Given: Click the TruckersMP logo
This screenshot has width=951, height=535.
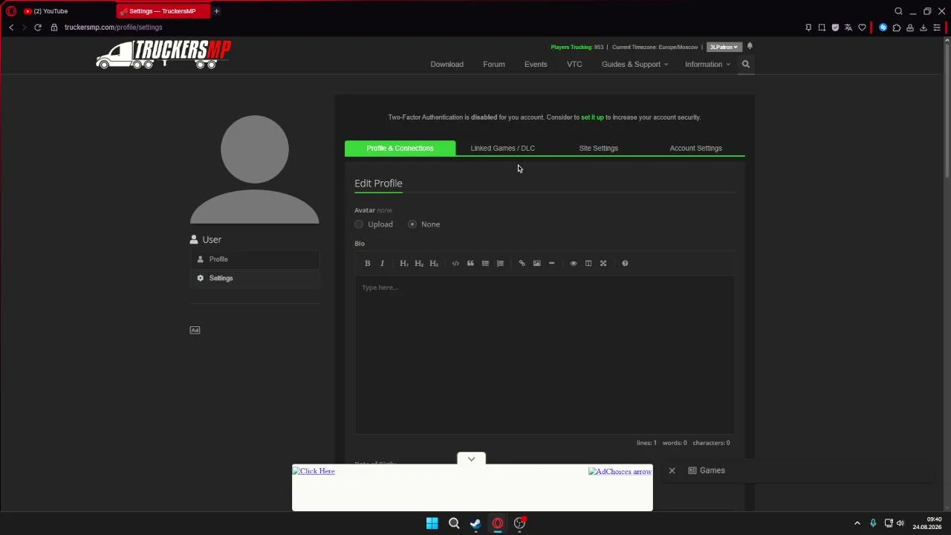Looking at the screenshot, I should 163,54.
